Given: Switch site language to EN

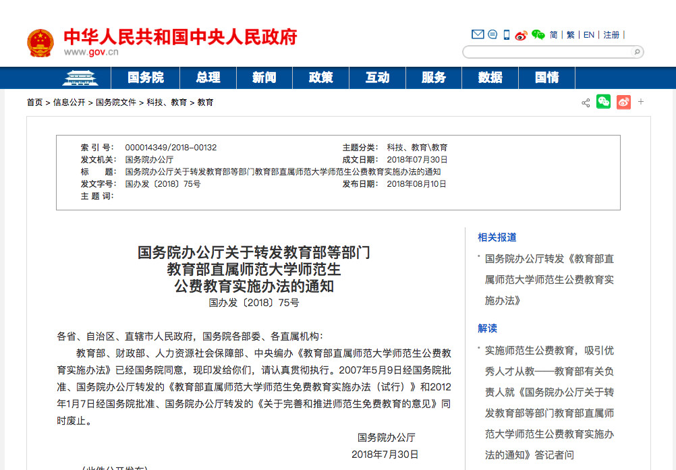Looking at the screenshot, I should click(589, 35).
